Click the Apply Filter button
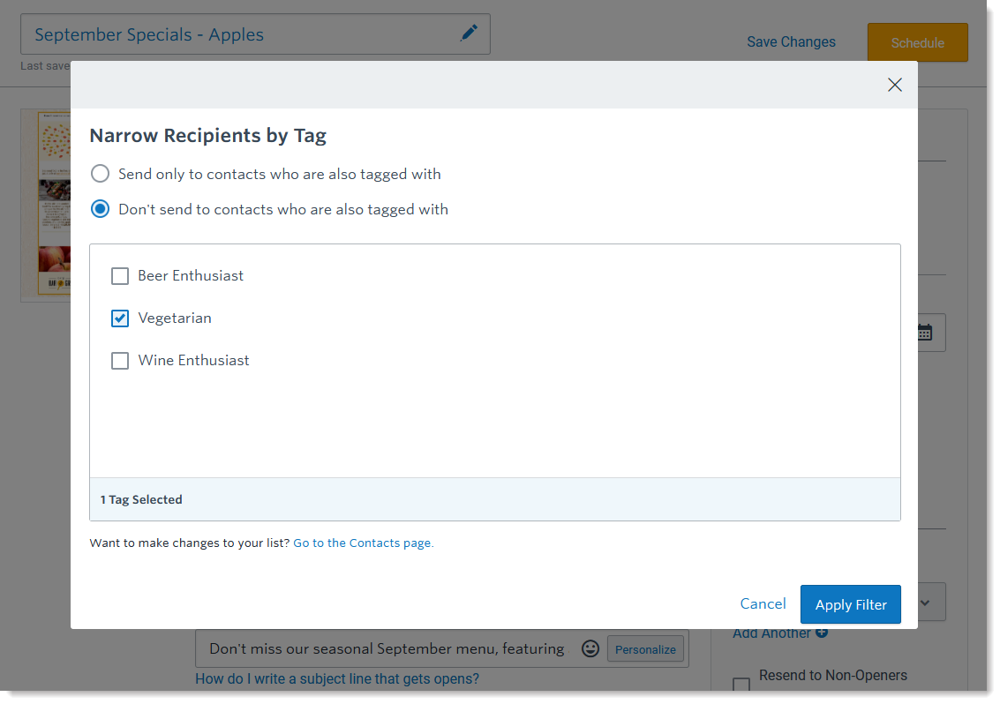This screenshot has height=704, width=1000. [850, 604]
